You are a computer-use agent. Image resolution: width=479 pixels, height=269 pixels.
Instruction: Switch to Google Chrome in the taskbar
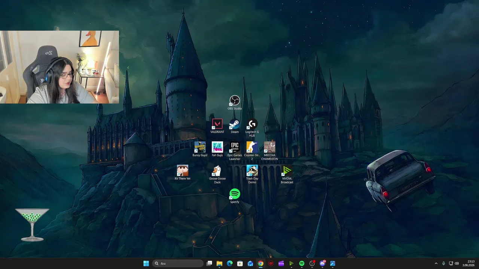click(x=260, y=263)
